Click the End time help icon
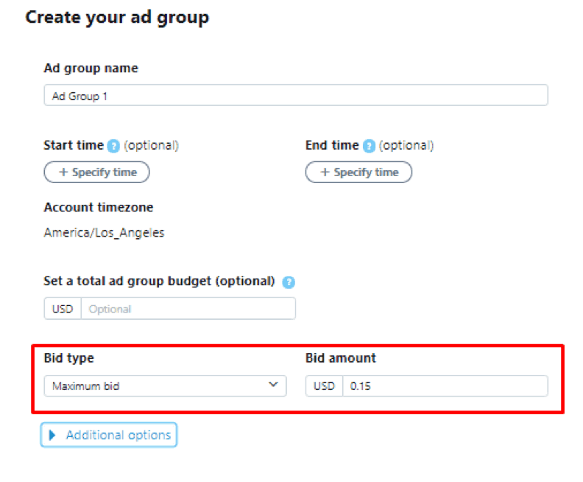 pos(370,146)
